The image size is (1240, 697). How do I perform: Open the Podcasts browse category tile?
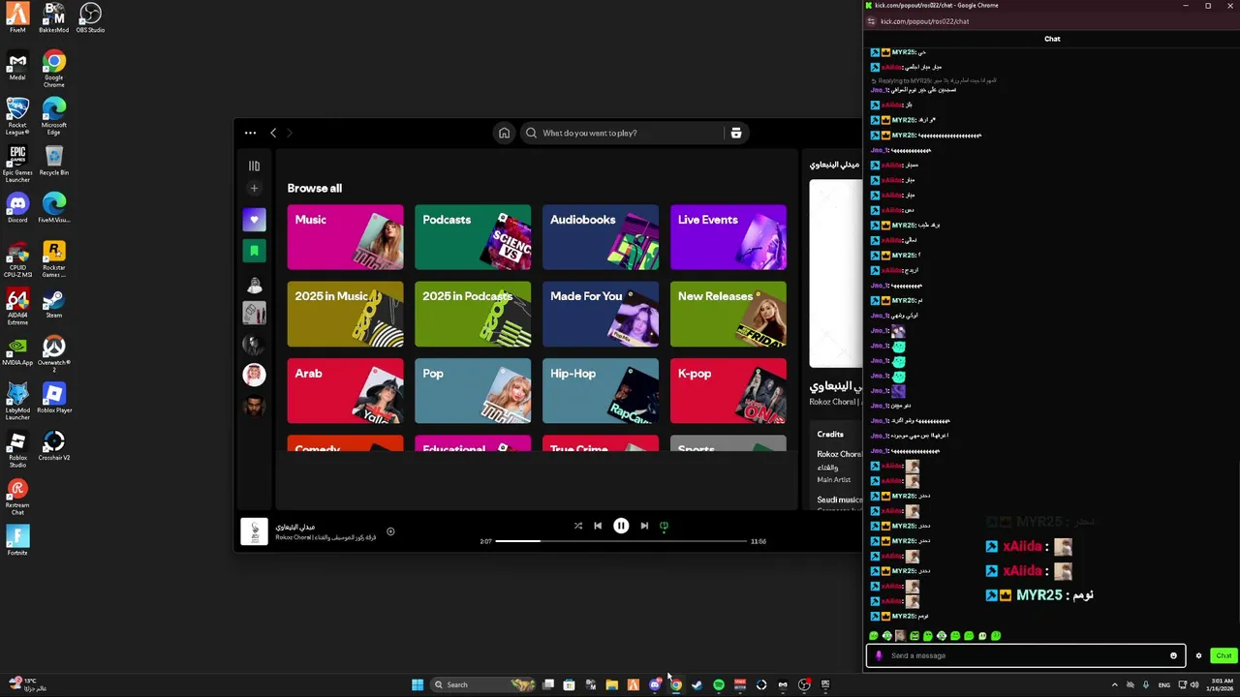point(473,237)
